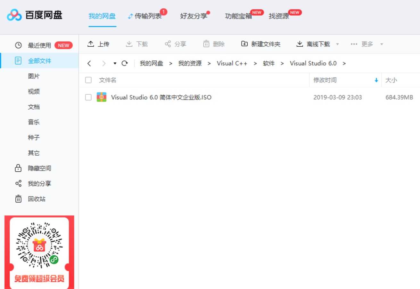Jump to 我的网盘 in the breadcrumb
This screenshot has height=289, width=420.
point(152,63)
